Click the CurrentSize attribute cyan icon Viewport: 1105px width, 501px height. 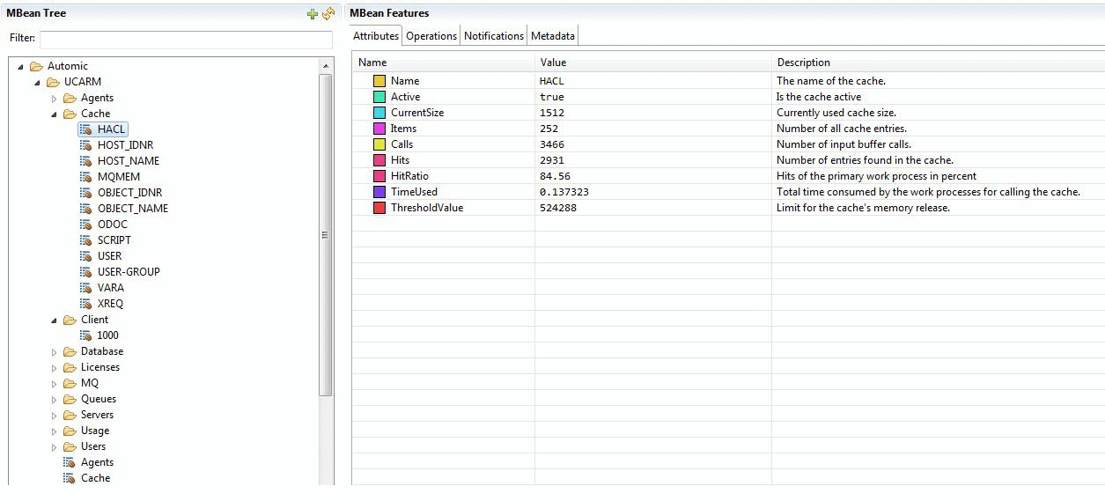379,113
